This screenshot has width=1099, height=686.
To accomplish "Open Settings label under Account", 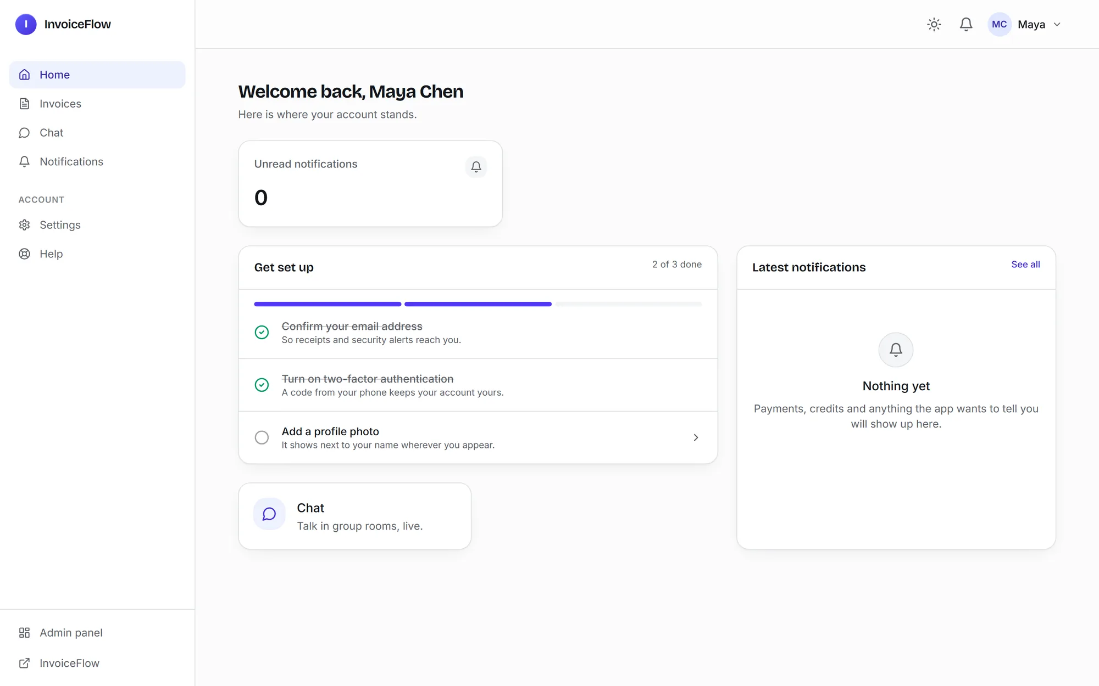I will pyautogui.click(x=60, y=225).
